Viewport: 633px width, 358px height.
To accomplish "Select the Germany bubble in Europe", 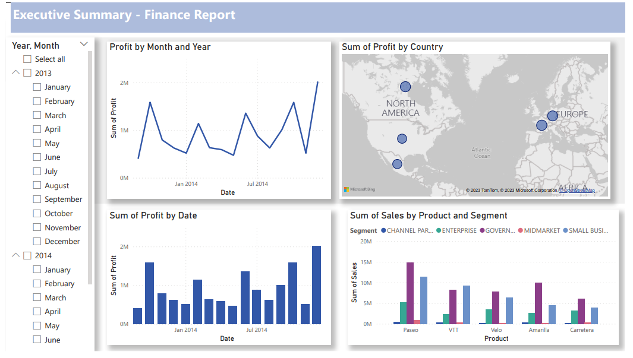I will (553, 116).
